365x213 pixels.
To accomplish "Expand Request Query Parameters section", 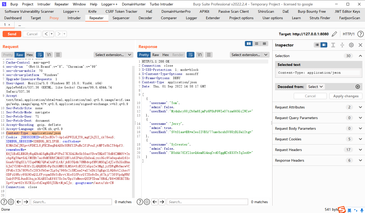I will [x=360, y=118].
